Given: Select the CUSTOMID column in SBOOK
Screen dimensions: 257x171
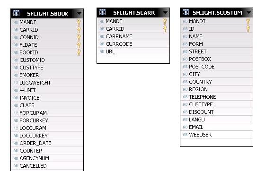Looking at the screenshot, I should (47, 60).
